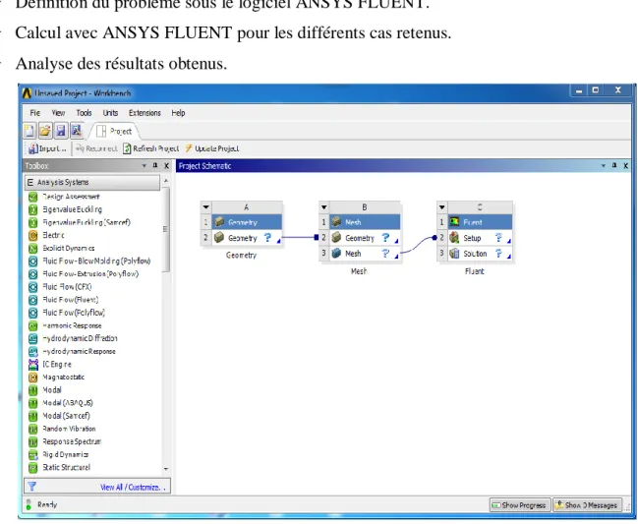
Task: Select Eigenvalue Buckling system icon
Action: point(33,210)
